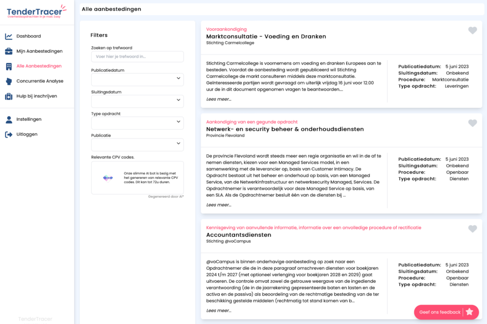Click Lees meer on the Netwerk- en security tender
Viewport: 487px width, 324px height.
point(219,205)
